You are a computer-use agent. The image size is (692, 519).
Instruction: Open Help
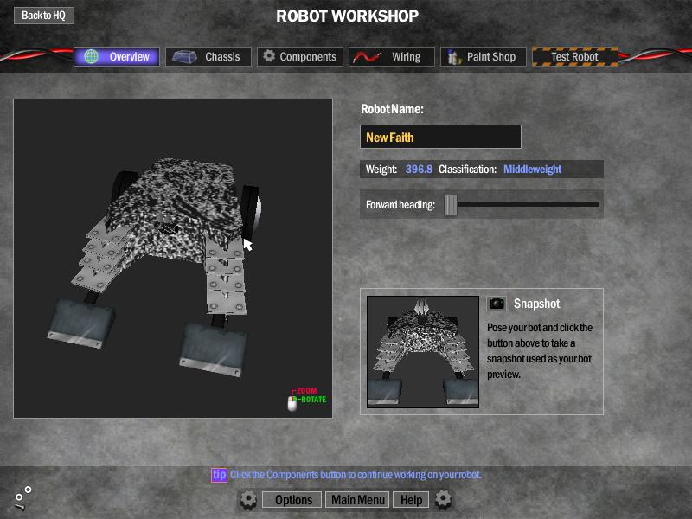pos(411,500)
